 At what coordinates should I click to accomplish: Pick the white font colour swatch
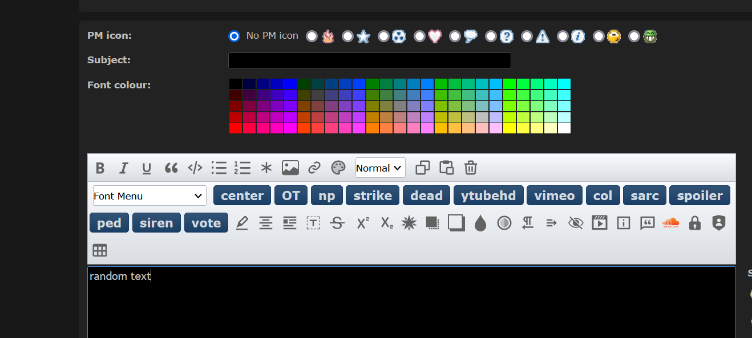564,128
